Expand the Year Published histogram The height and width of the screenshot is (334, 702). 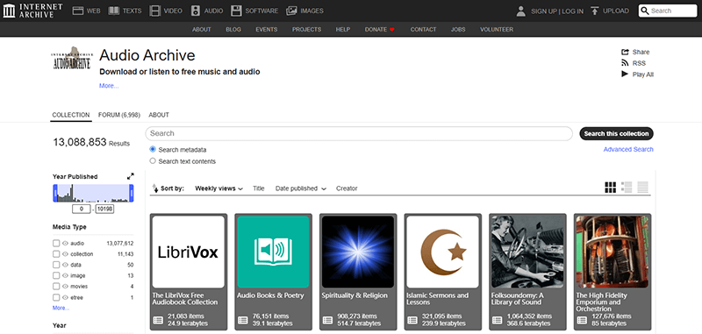[x=130, y=176]
